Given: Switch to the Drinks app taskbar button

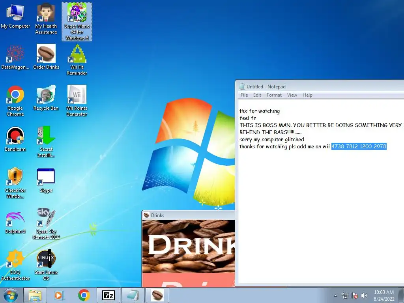Looking at the screenshot, I should click(157, 295).
